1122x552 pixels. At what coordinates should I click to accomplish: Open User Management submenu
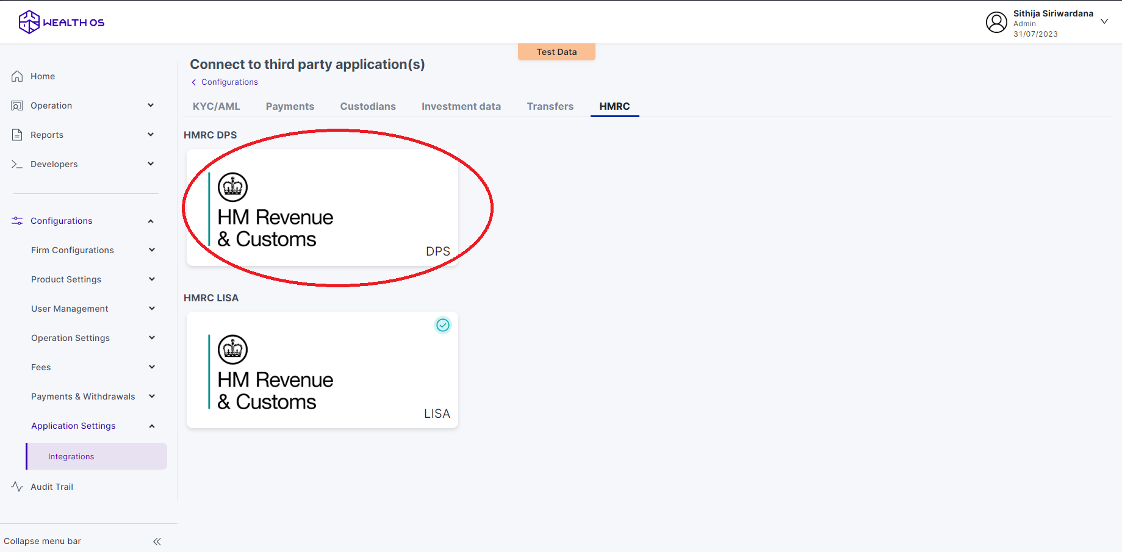[x=70, y=309]
